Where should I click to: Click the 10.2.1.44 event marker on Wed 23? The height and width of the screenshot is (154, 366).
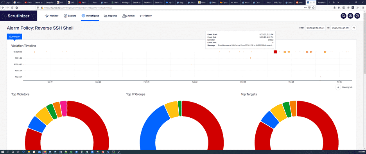point(251,58)
